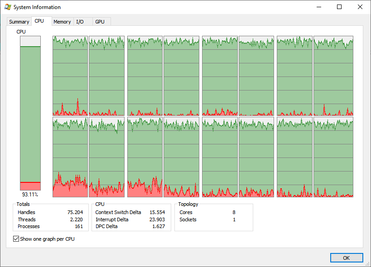This screenshot has width=371, height=267.
Task: Click the first CPU graph in bottom row
Action: click(70, 157)
